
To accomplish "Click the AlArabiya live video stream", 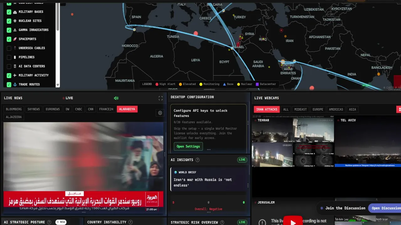I will coord(83,167).
